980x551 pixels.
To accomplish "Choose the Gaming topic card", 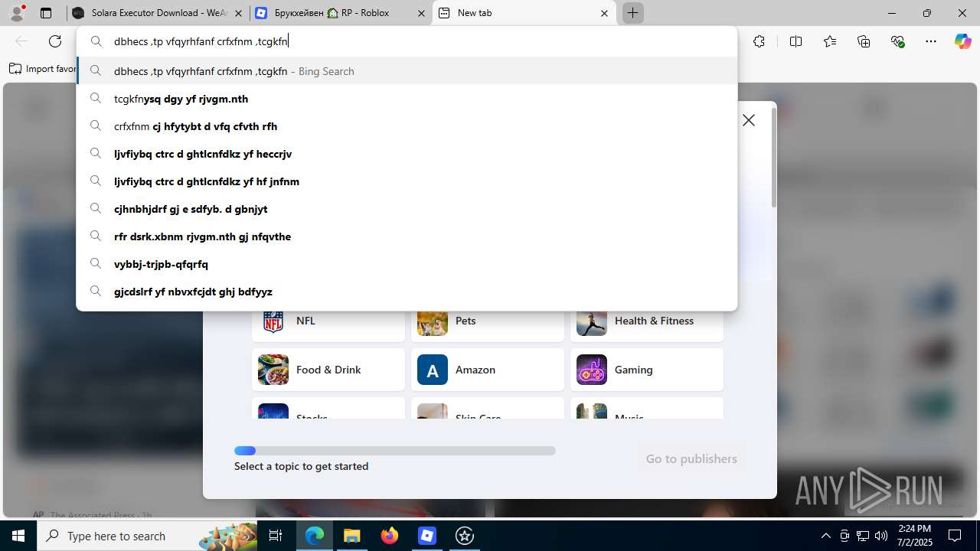I will point(647,370).
